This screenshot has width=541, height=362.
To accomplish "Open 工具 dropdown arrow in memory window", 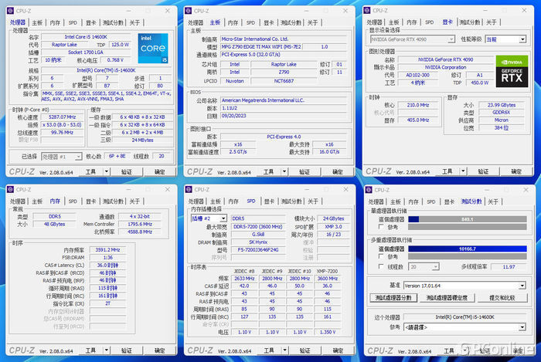I will [x=107, y=350].
